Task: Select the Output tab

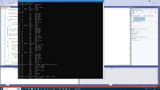Action: 111,85
